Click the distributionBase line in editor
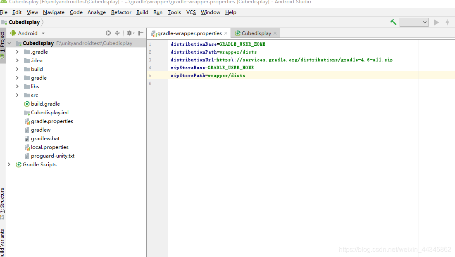Viewport: 455px width, 257px height. [x=218, y=44]
